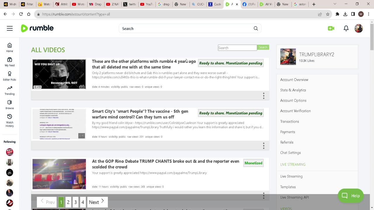
Task: Click the All Videos search input
Action: 237,48
